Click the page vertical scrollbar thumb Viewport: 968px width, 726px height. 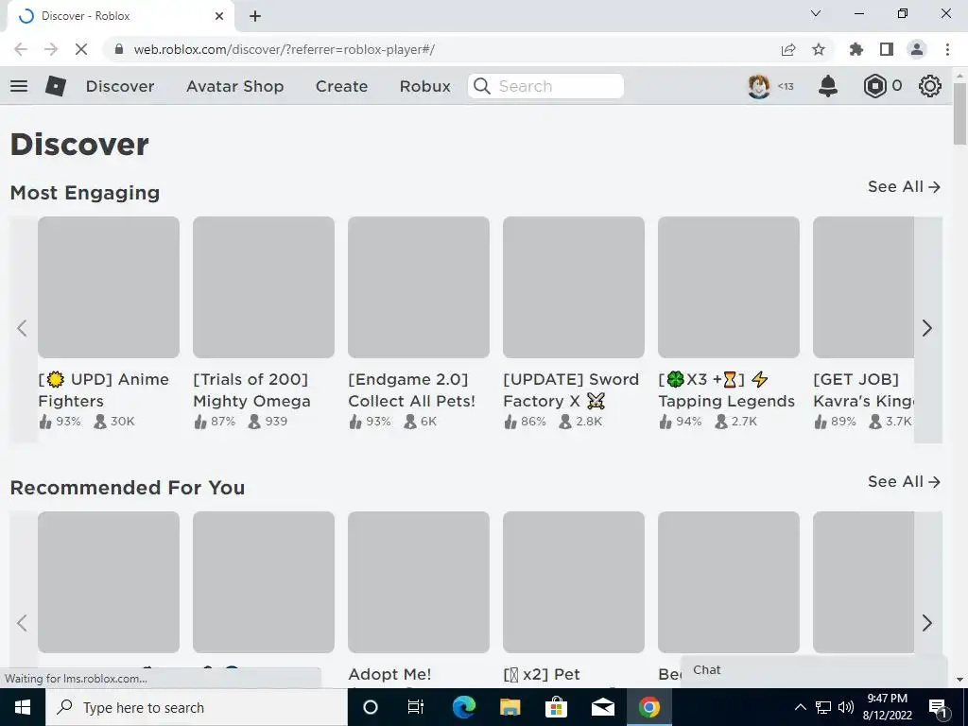click(x=960, y=113)
